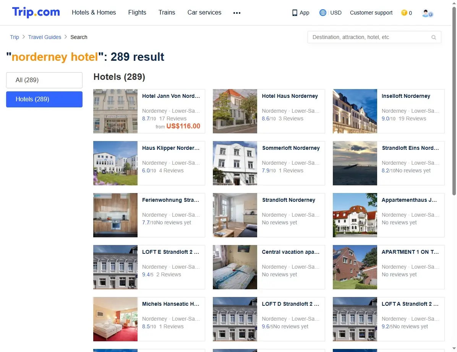The height and width of the screenshot is (352, 457).
Task: Open Hotels & Homes menu
Action: (x=94, y=13)
